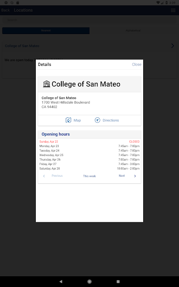Click the College of San Mateo title
The height and width of the screenshot is (287, 179).
(86, 84)
